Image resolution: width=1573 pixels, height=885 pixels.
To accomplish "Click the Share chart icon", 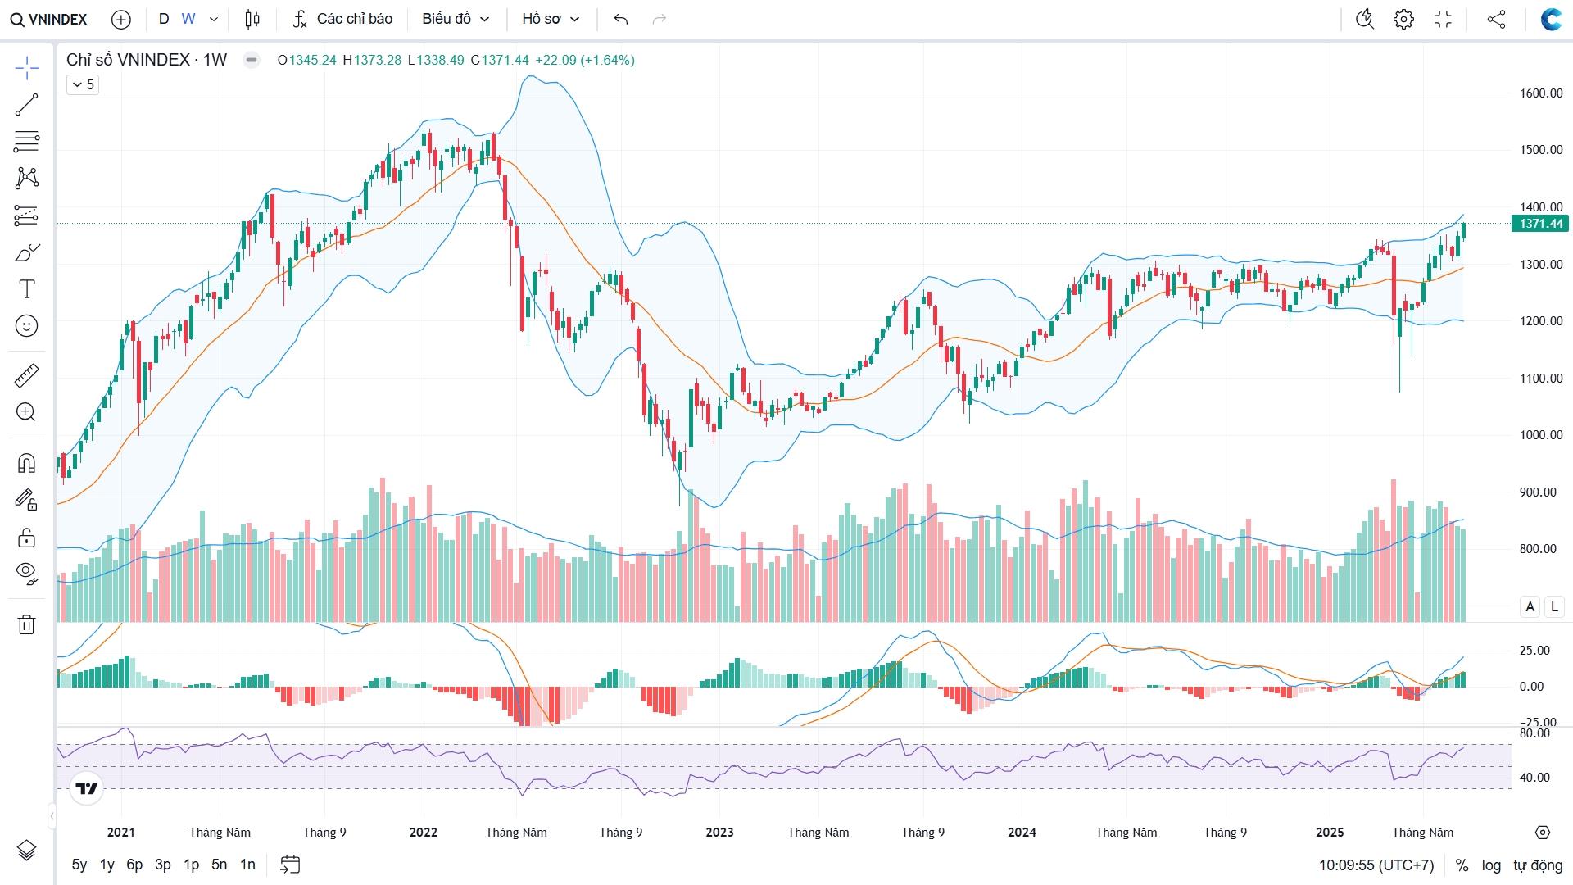I will point(1496,19).
